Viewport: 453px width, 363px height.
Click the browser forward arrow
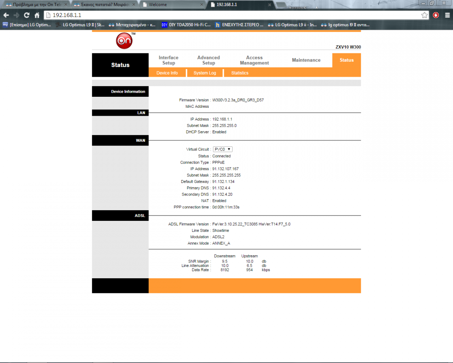16,15
